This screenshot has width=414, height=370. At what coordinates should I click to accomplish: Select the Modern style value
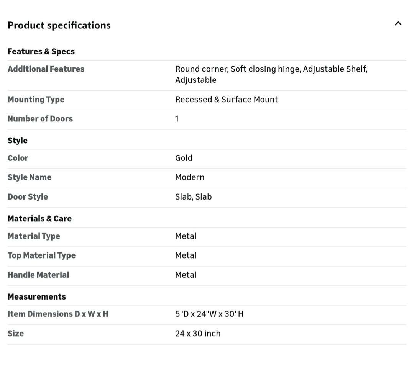tap(190, 177)
